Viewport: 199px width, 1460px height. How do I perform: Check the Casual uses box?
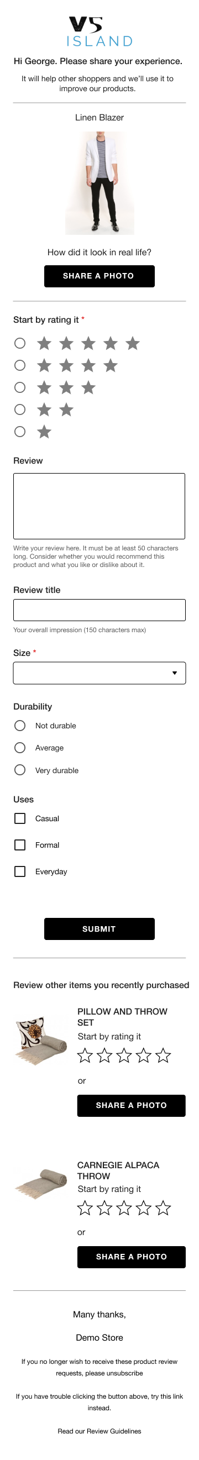(20, 818)
